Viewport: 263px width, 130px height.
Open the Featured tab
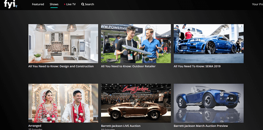[x=38, y=4]
